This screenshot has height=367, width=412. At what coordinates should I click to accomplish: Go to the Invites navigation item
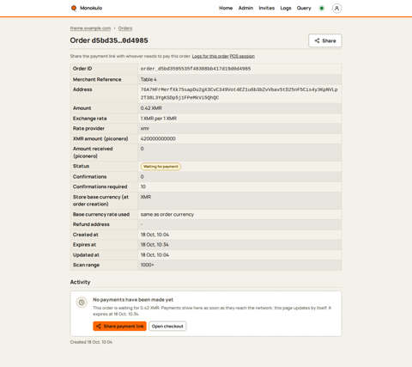[x=267, y=8]
